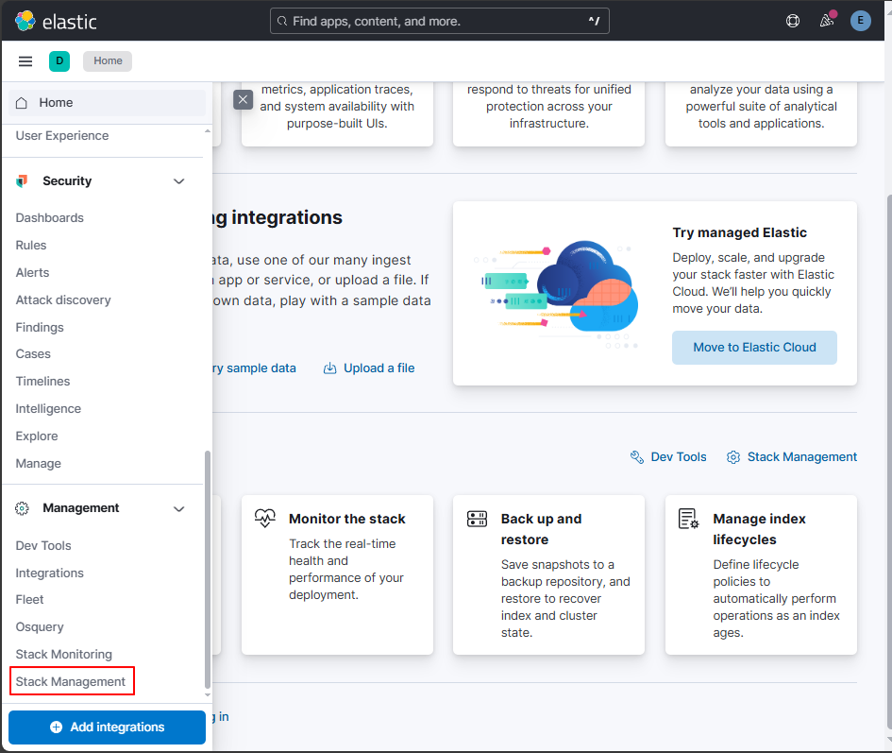
Task: Open Dev Tools in side navigation
Action: coord(43,545)
